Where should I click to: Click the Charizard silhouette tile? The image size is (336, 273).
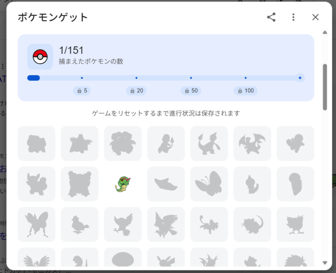(x=252, y=143)
